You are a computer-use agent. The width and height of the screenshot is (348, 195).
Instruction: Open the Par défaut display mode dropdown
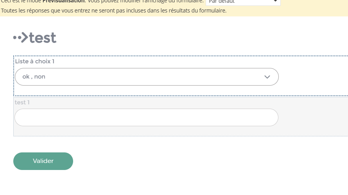243,2
